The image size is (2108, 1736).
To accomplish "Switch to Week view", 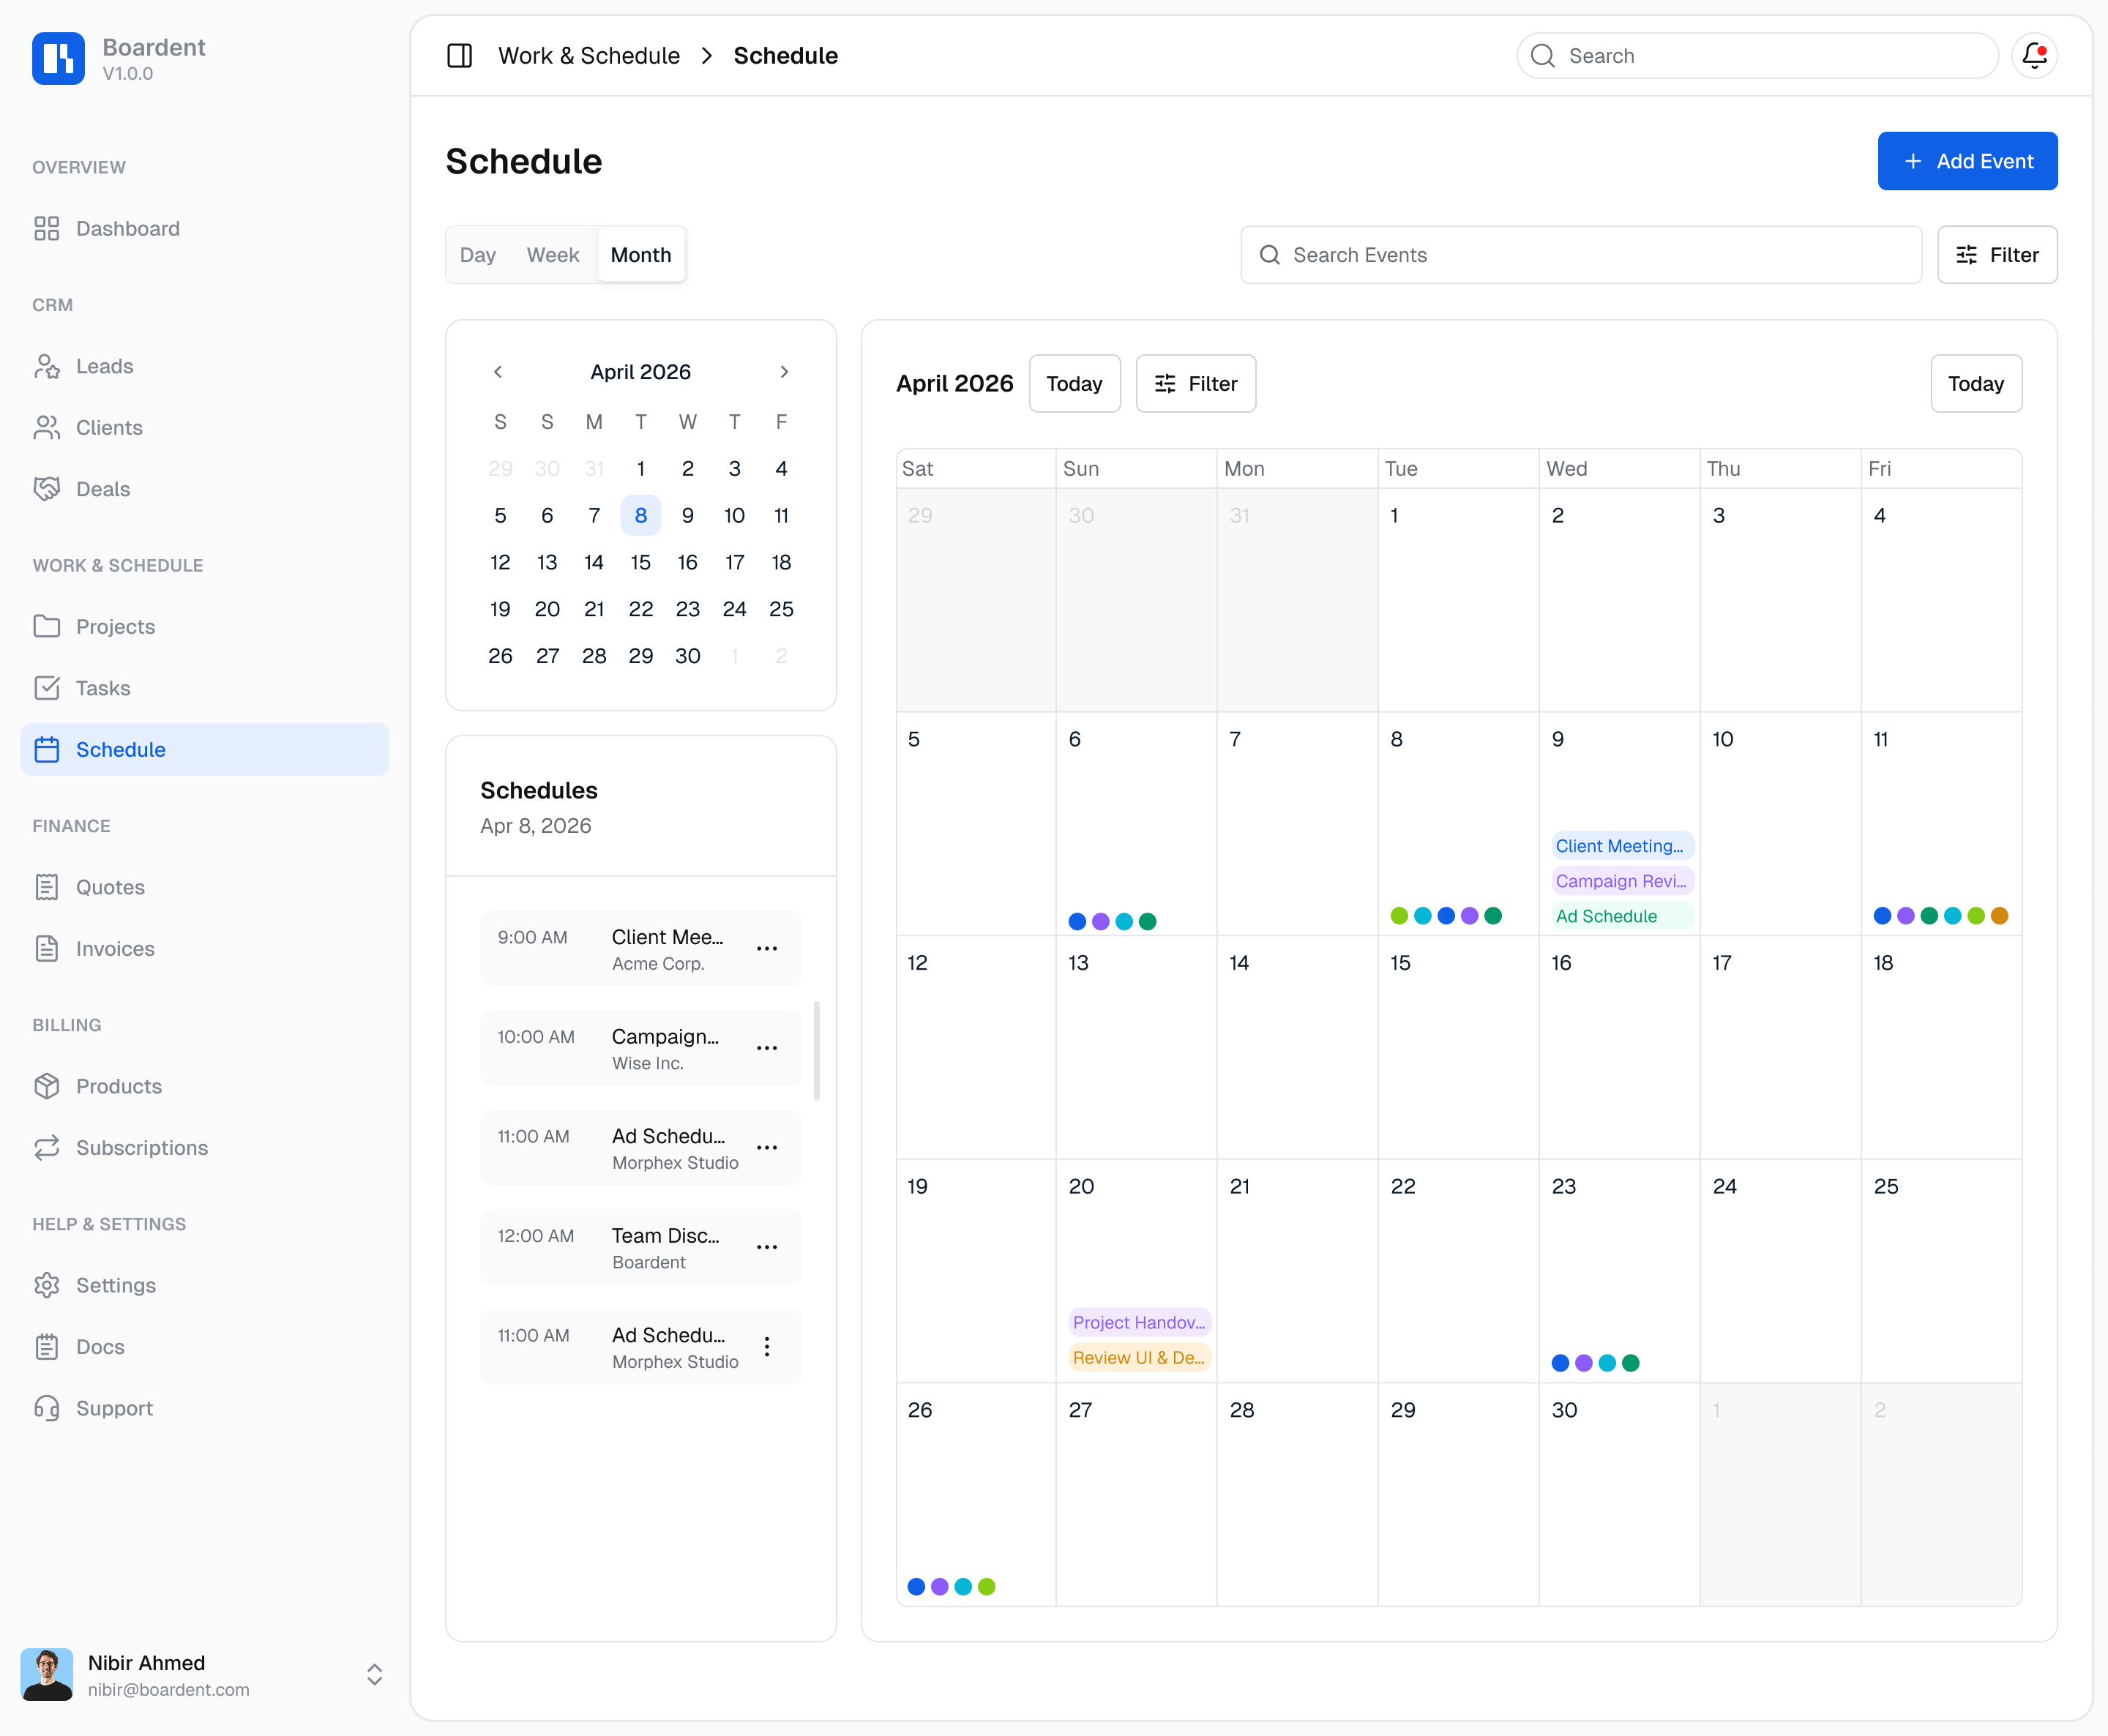I will (x=553, y=255).
